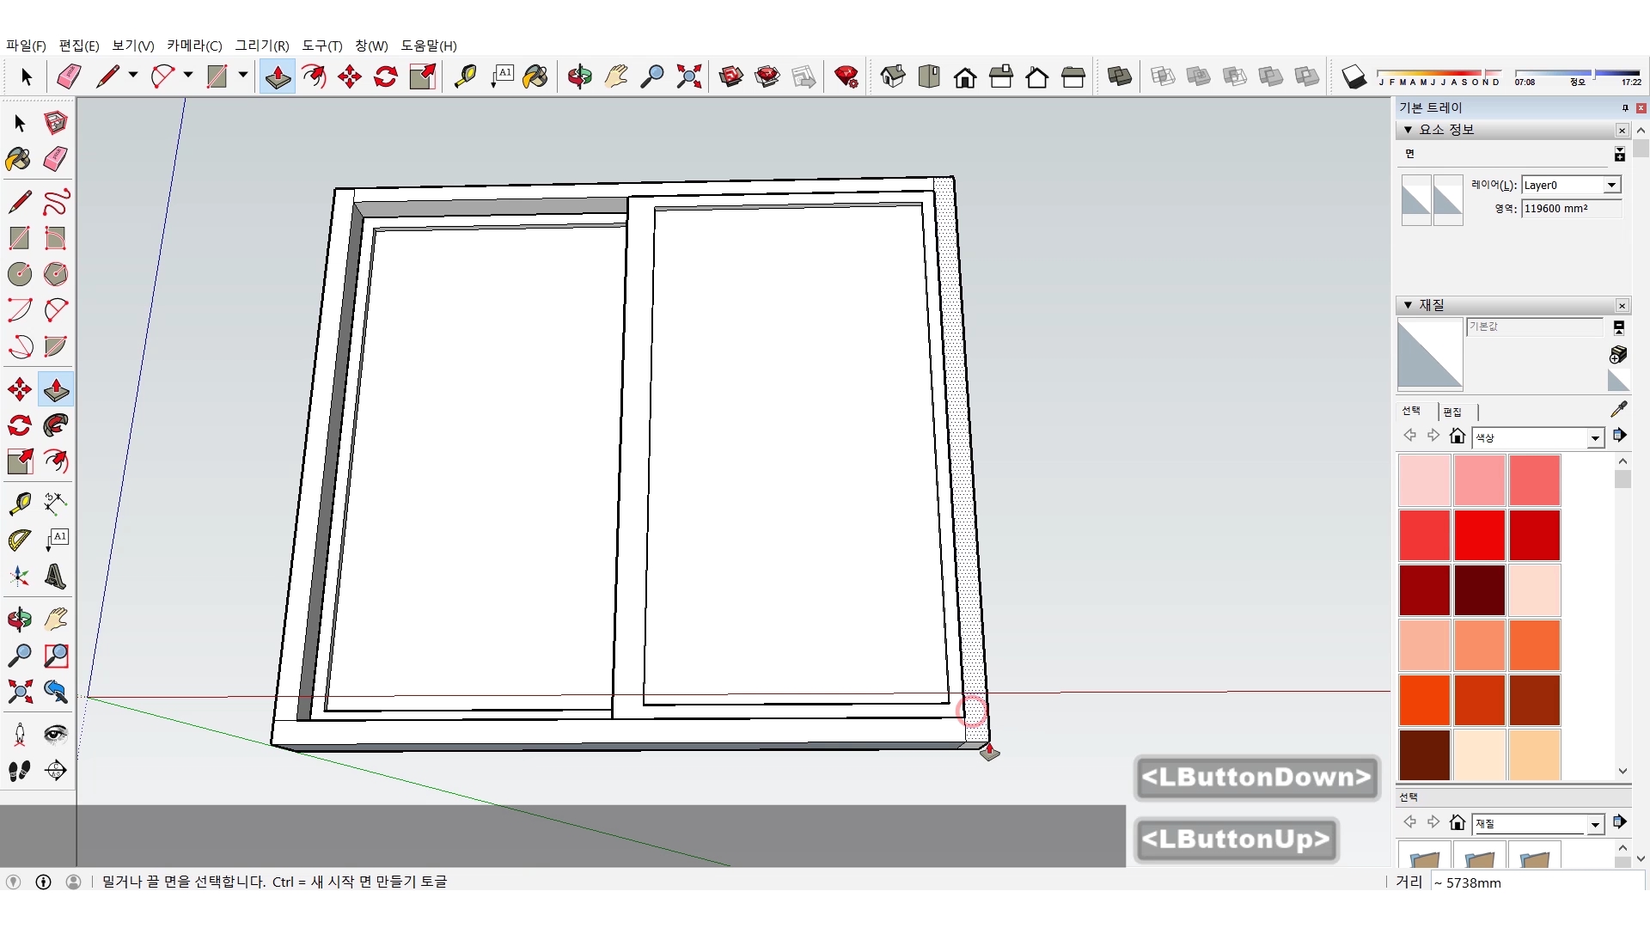Image resolution: width=1650 pixels, height=928 pixels.
Task: Click the Protractor tool icon
Action: click(x=20, y=540)
